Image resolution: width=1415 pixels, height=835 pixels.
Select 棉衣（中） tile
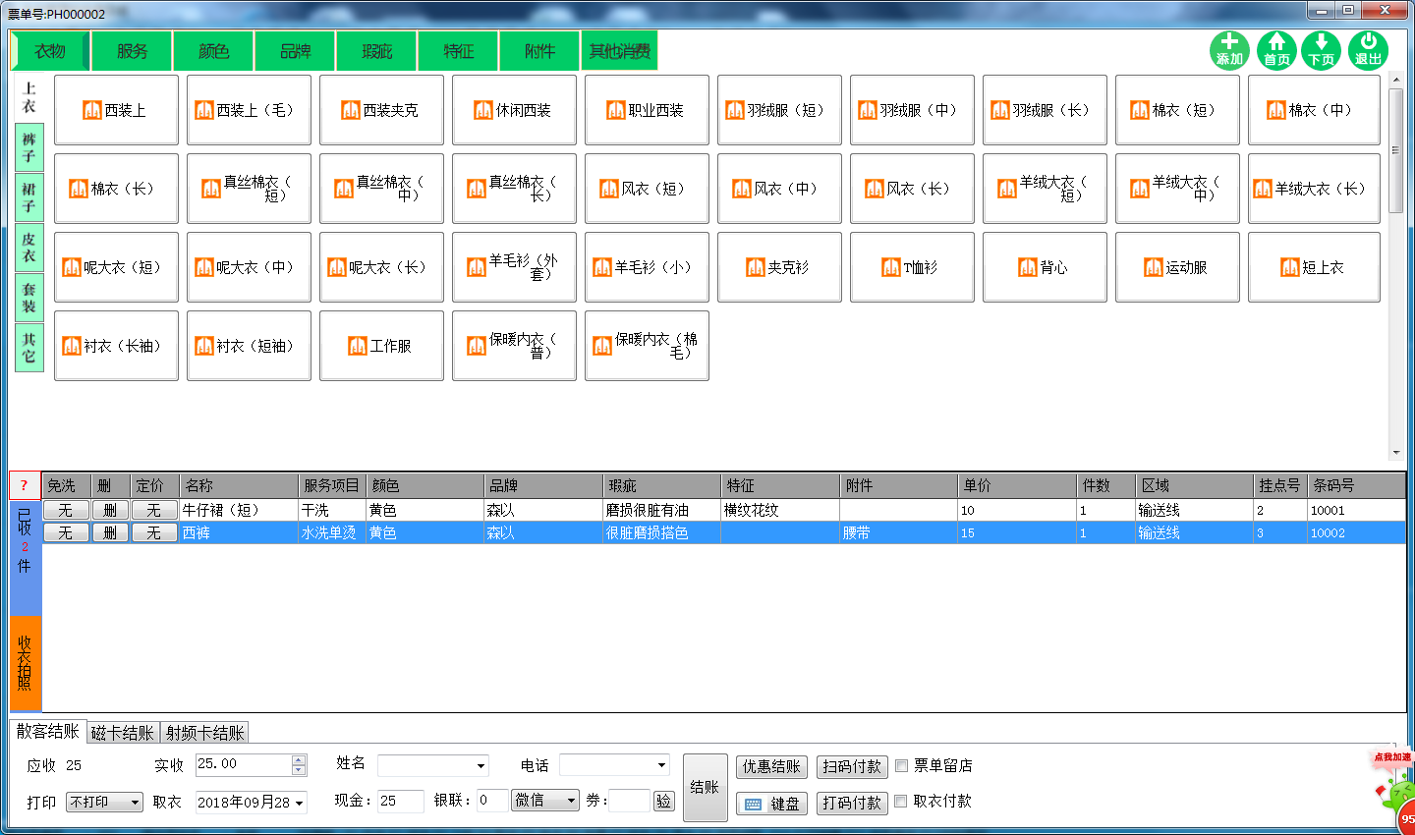pos(1314,110)
